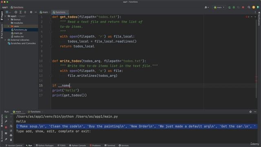Rerun main in Run panel
261x147 pixels.
pyautogui.click(x=6, y=117)
